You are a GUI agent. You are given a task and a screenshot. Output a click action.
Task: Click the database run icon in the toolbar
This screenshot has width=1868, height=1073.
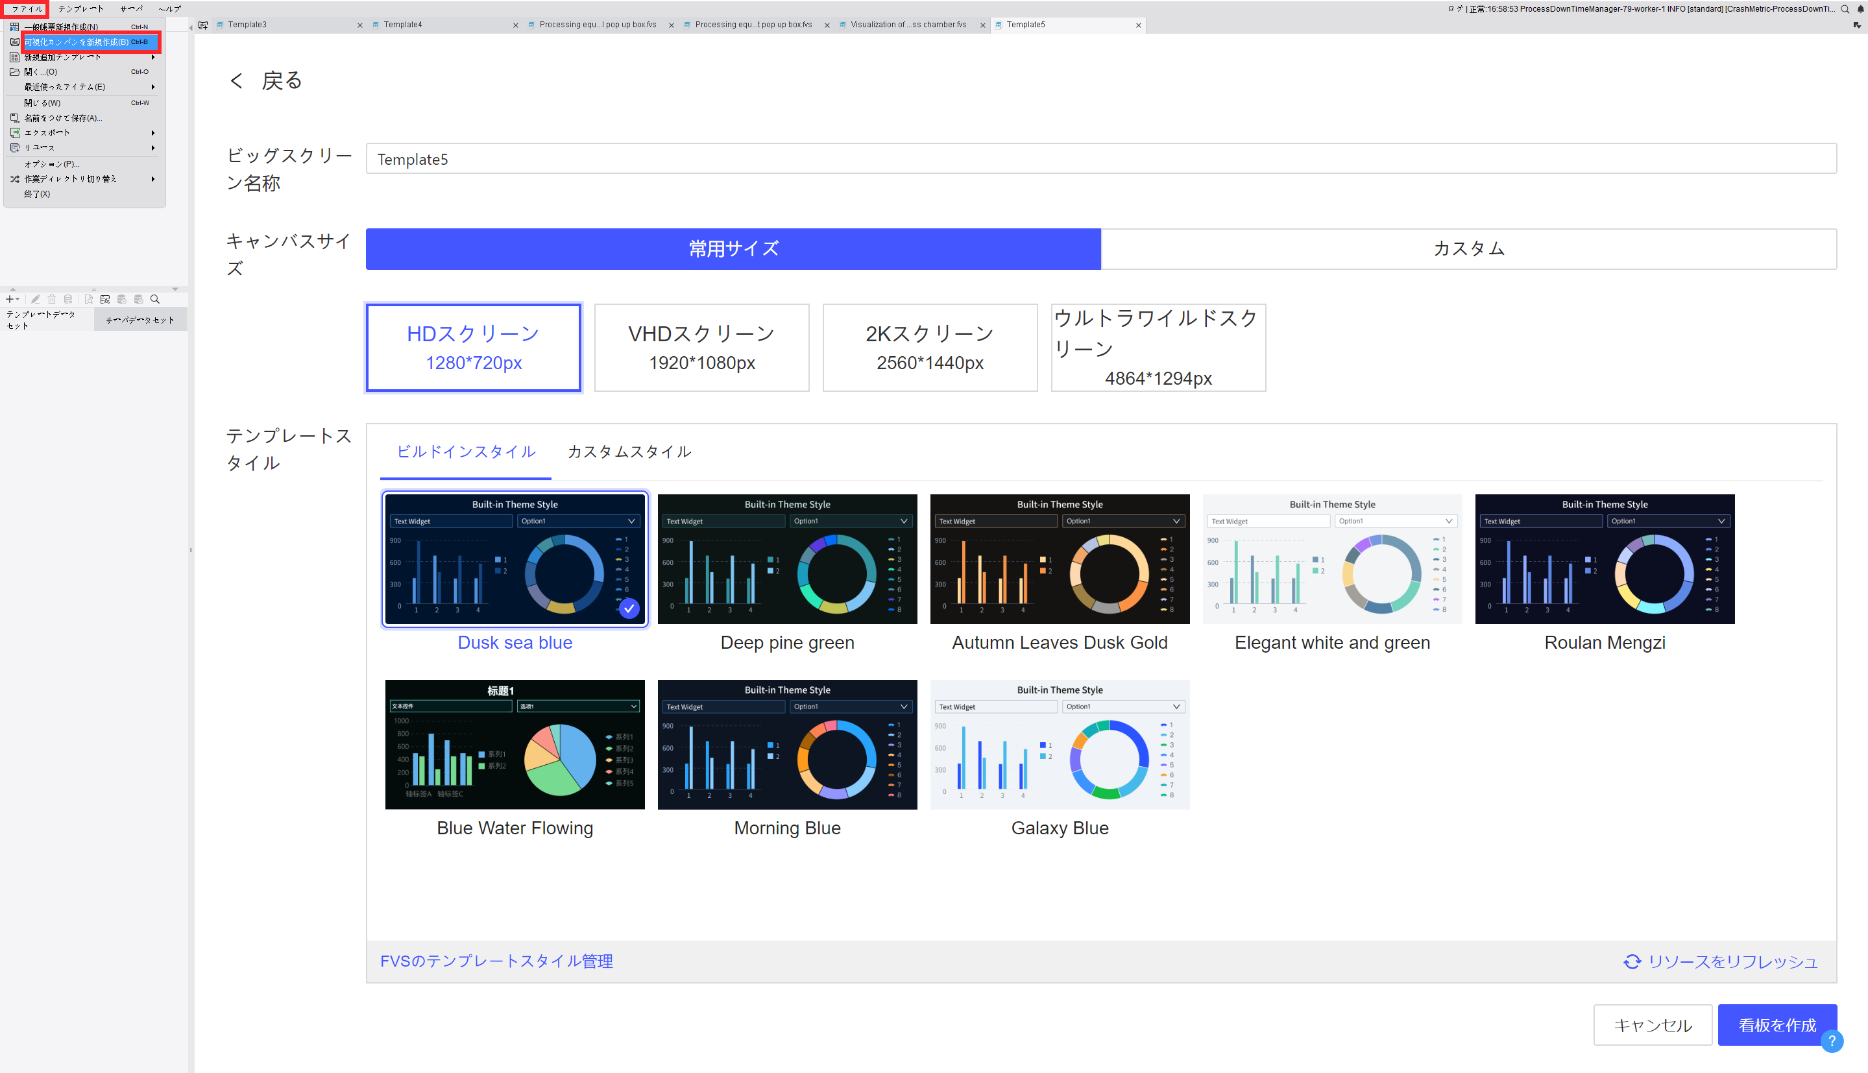point(120,299)
